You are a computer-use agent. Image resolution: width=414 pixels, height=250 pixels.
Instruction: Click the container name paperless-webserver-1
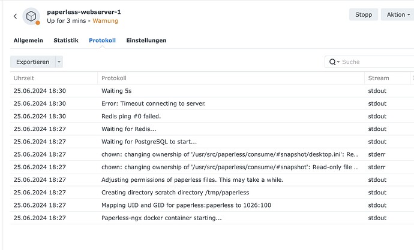[83, 12]
